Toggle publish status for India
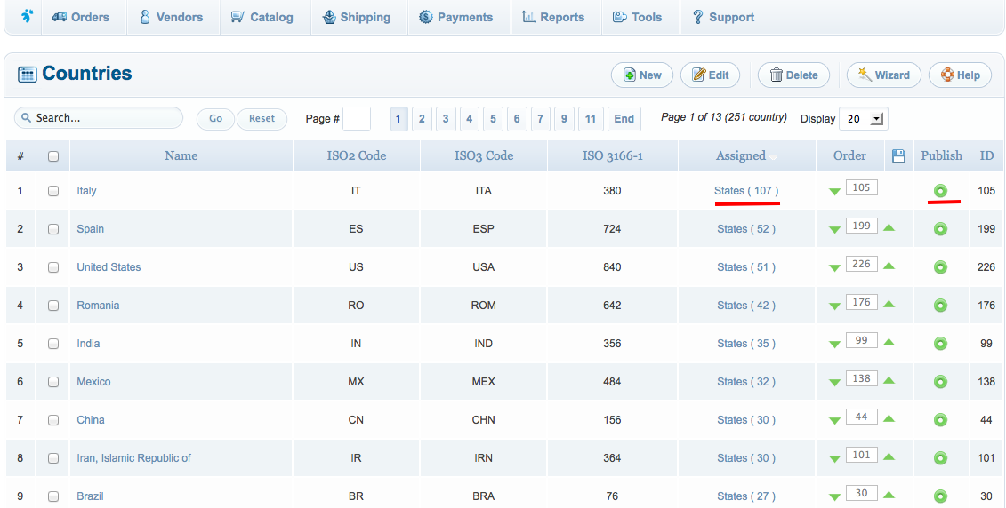Viewport: 1006px width, 508px height. (940, 344)
